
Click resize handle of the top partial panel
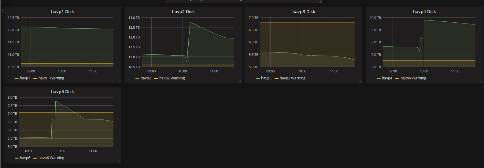pyautogui.click(x=320, y=2)
